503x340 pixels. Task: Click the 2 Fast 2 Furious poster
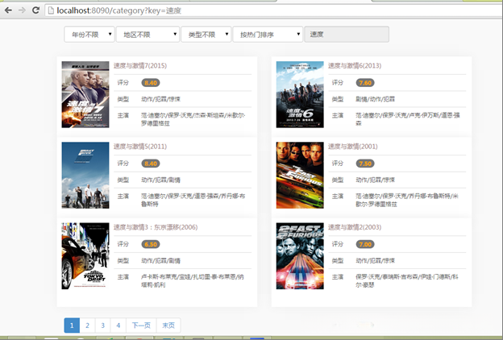point(299,255)
